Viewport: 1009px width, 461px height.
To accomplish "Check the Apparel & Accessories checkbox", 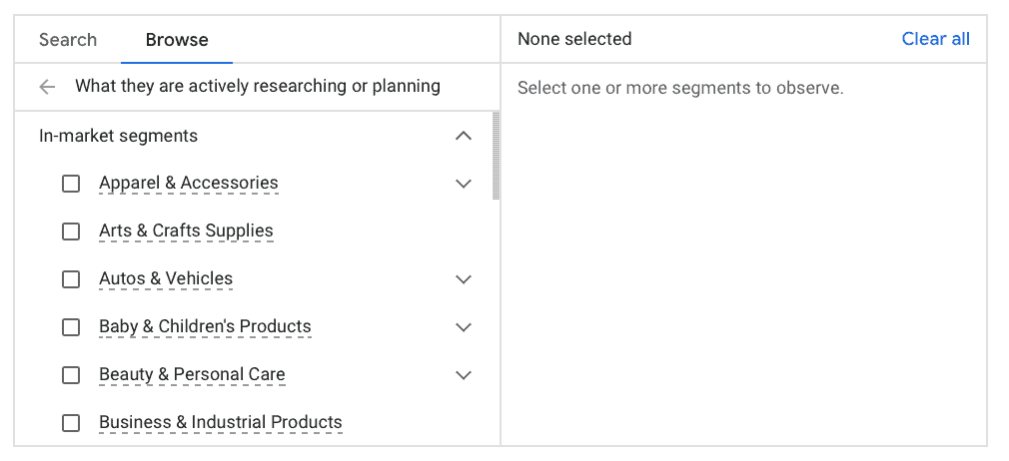I will pos(71,184).
